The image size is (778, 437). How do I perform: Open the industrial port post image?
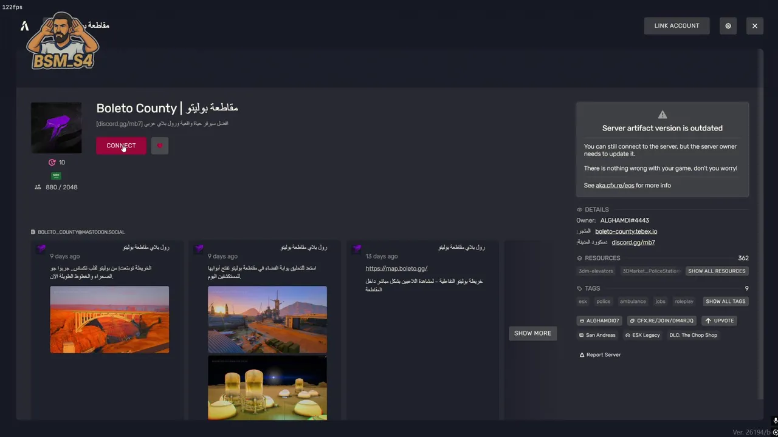click(x=267, y=320)
